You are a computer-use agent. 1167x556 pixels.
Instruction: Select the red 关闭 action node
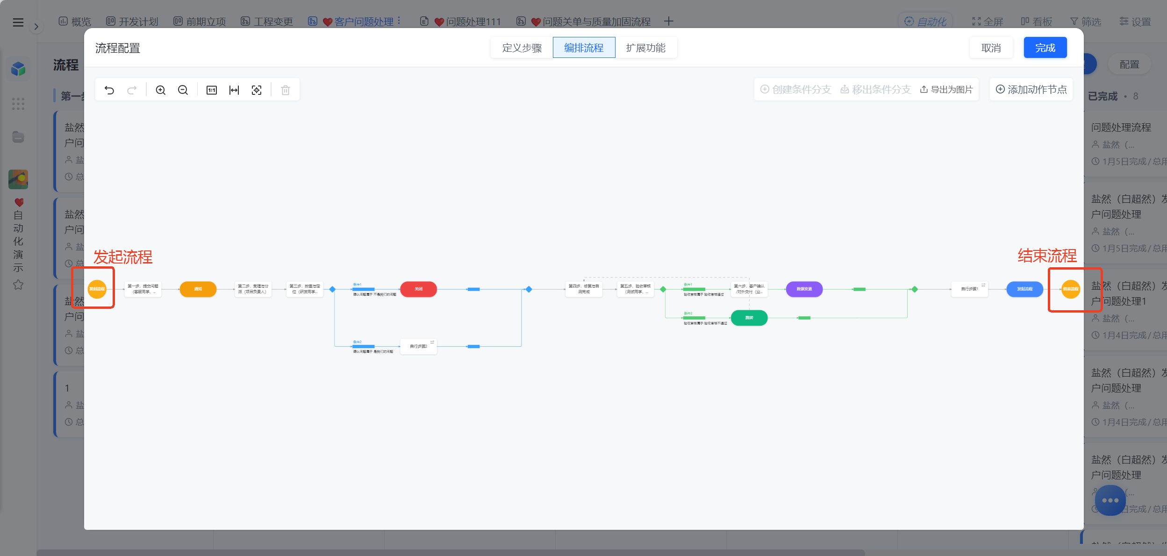[x=418, y=289]
